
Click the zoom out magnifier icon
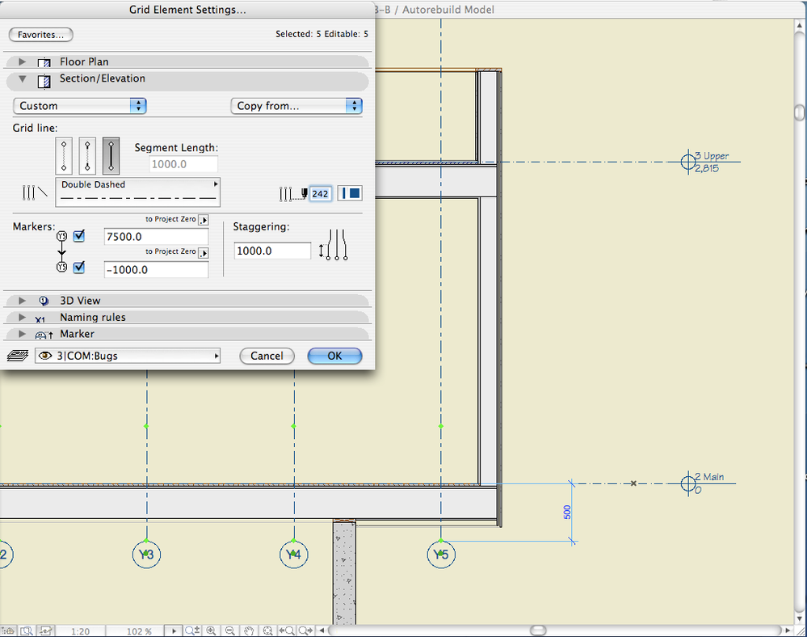pos(229,631)
